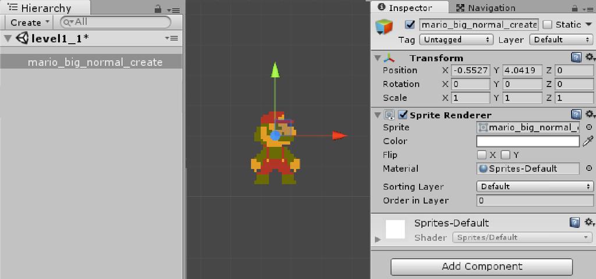The height and width of the screenshot is (279, 596).
Task: Click the Unity scene icon beside level1_1
Action: pyautogui.click(x=23, y=38)
